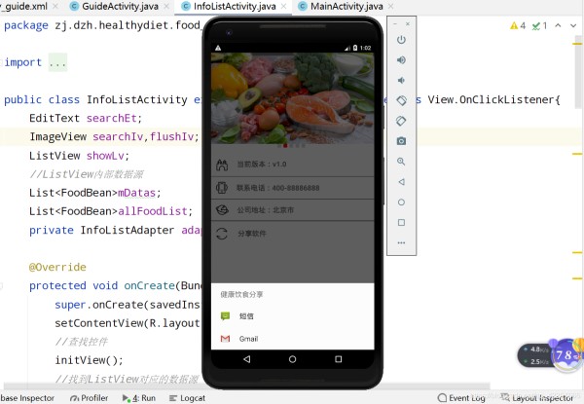
Task: Switch to the MainActivity.java tab
Action: click(346, 7)
